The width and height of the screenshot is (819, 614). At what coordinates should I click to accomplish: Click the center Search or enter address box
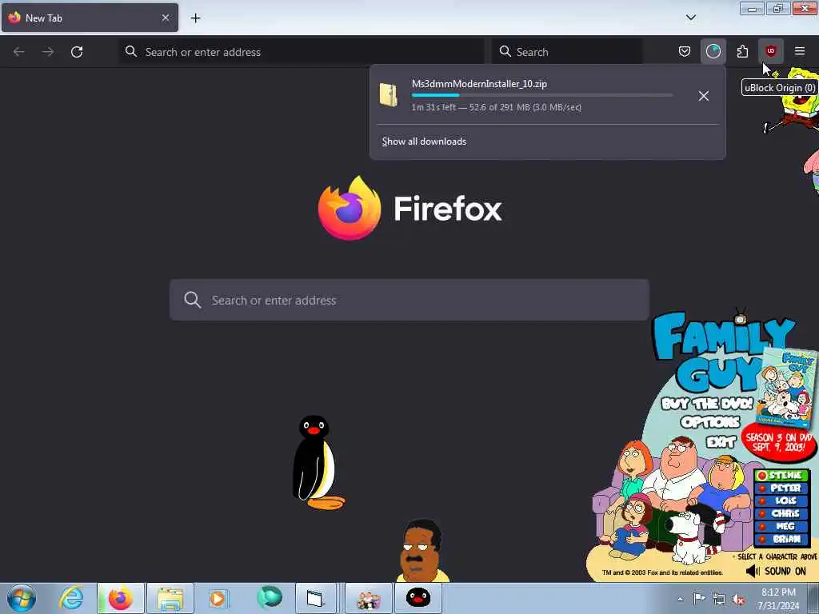coord(409,300)
